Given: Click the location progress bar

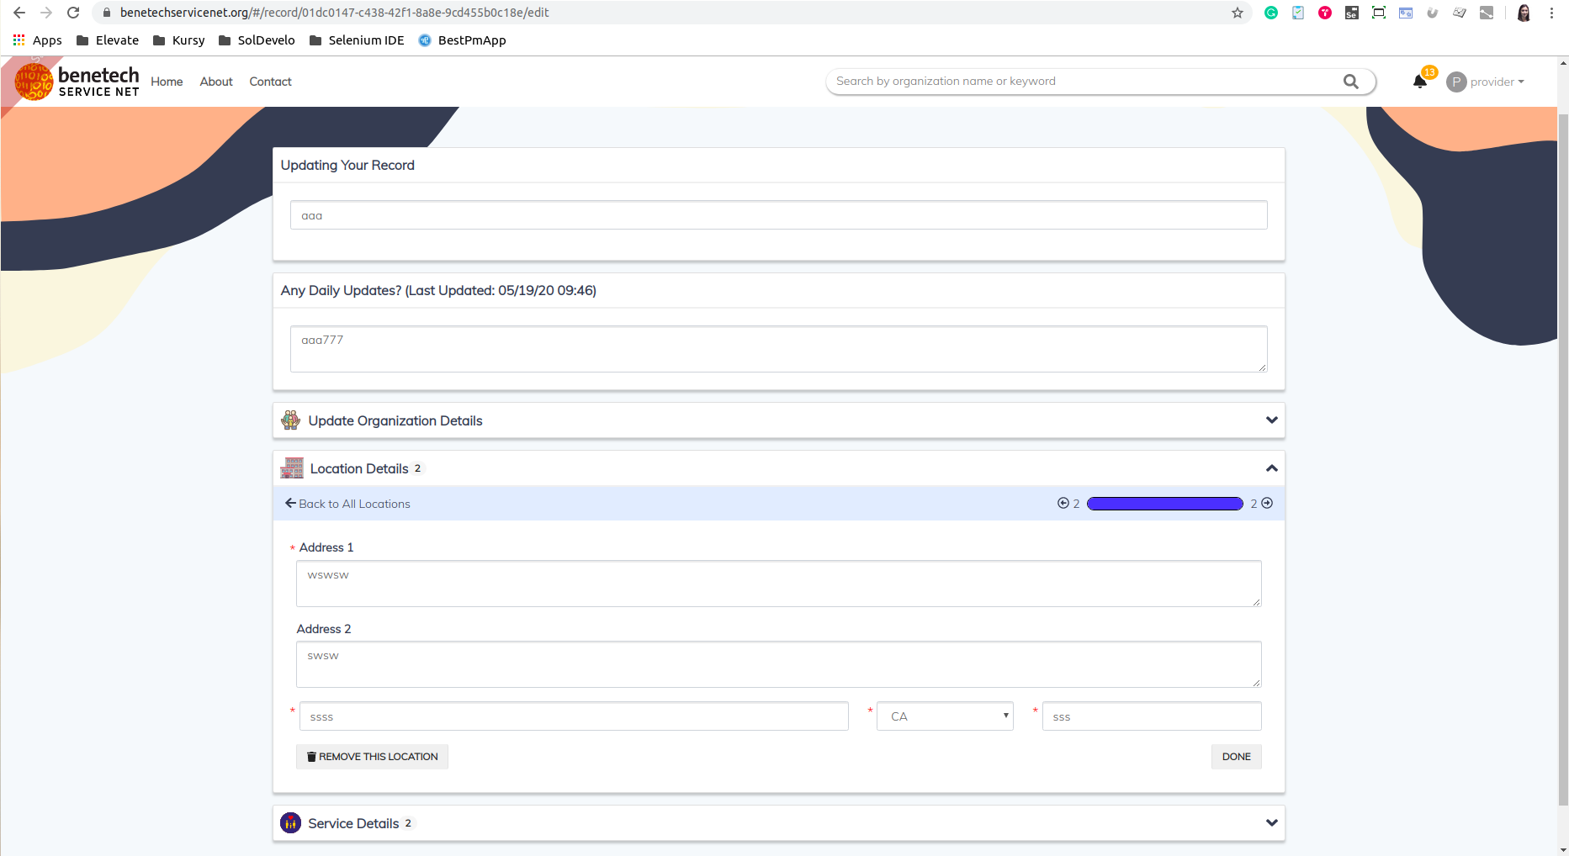Looking at the screenshot, I should tap(1164, 503).
